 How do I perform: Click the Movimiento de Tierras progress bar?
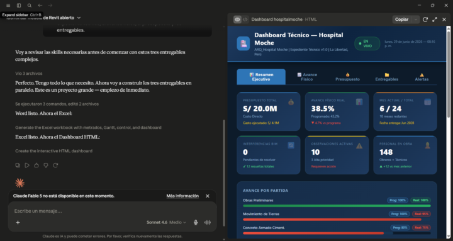(337, 220)
